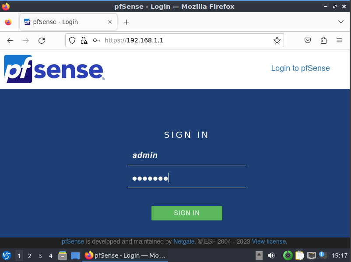The image size is (351, 262).
Task: Open tracking protection shield icon
Action: 72,40
